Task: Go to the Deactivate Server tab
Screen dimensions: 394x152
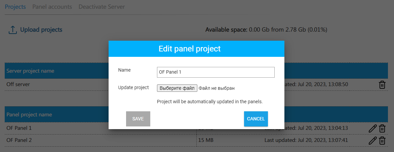Action: (102, 7)
